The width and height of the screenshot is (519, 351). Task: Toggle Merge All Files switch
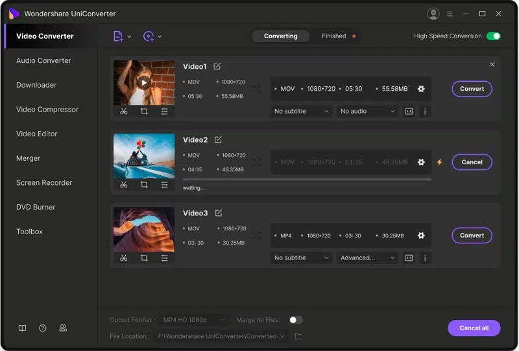click(296, 320)
